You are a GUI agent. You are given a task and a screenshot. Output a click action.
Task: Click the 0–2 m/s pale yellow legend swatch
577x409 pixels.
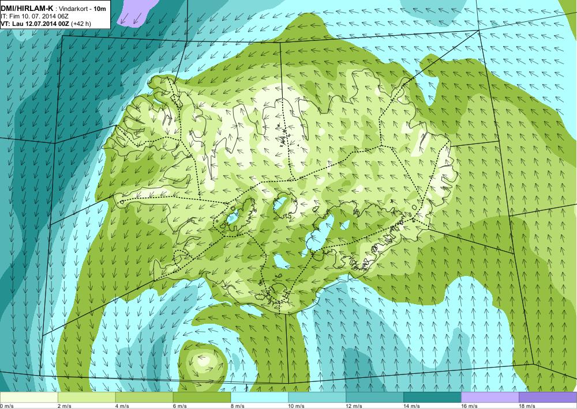pyautogui.click(x=29, y=397)
